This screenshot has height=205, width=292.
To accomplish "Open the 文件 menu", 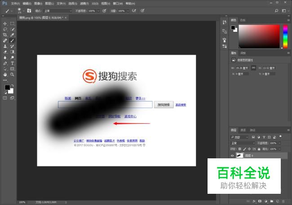I will [15, 4].
